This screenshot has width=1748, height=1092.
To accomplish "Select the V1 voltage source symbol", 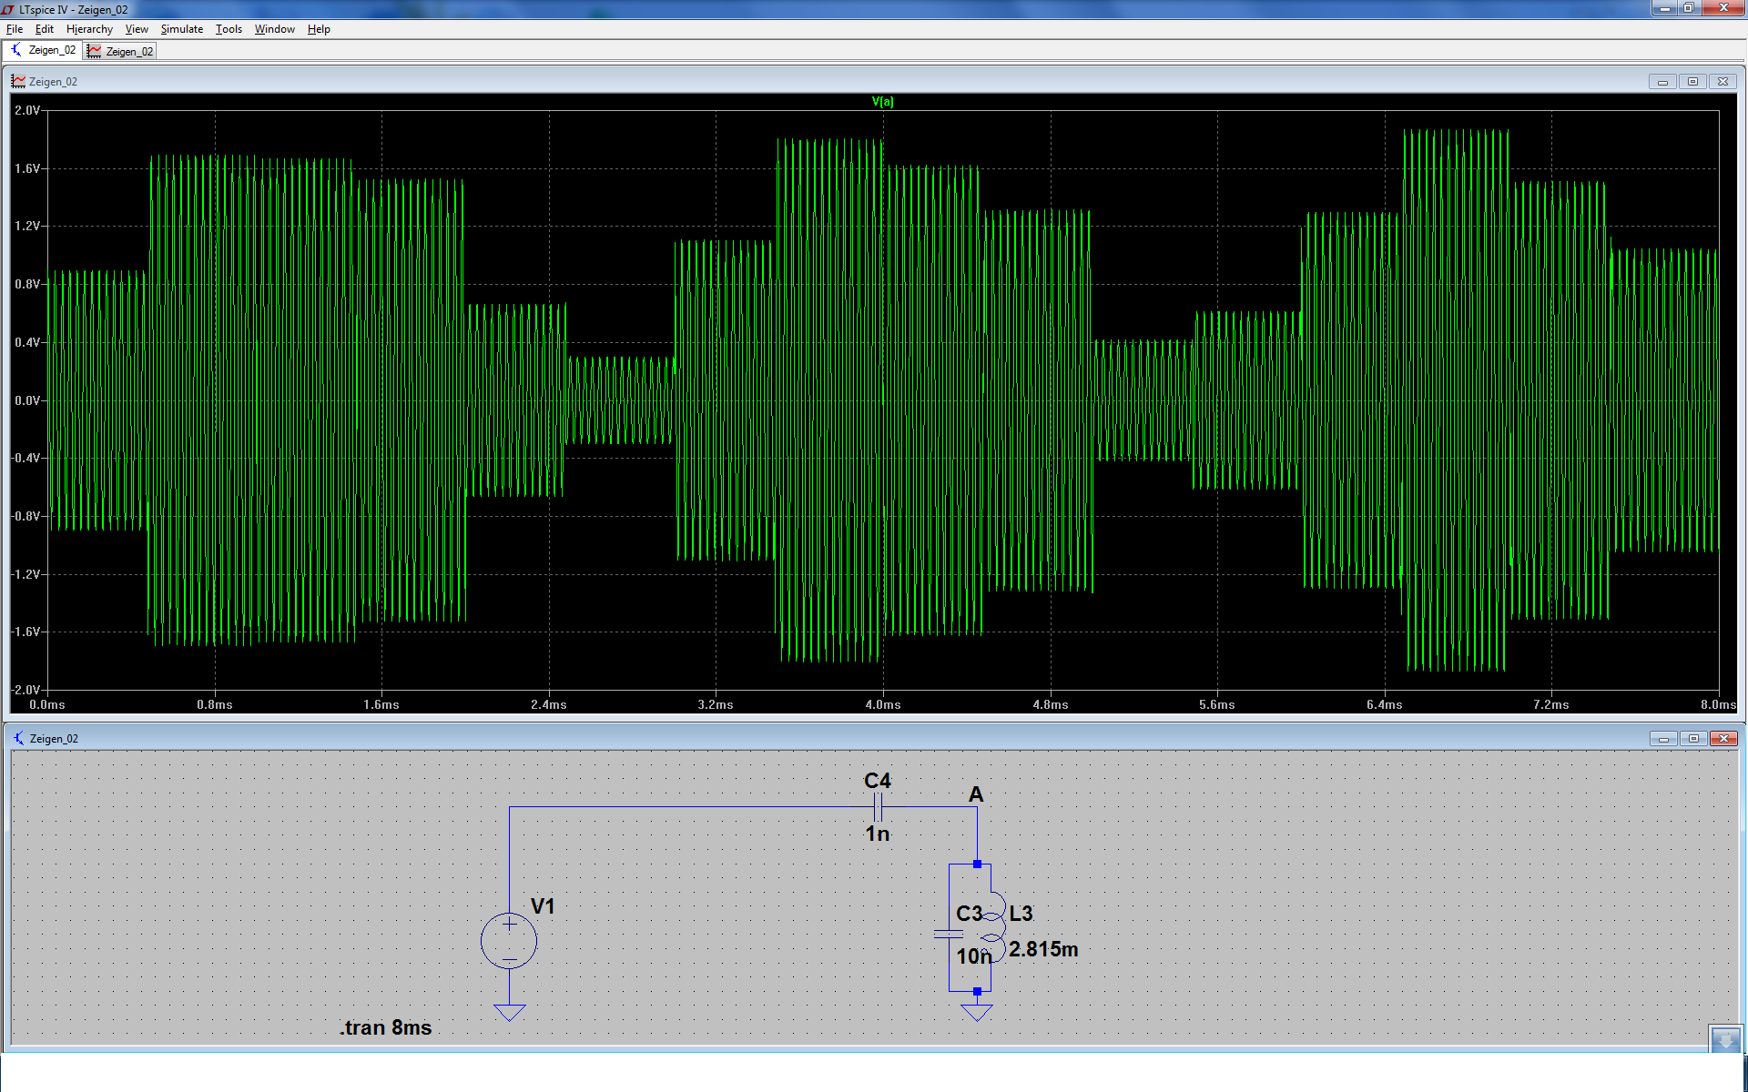I will (x=509, y=941).
